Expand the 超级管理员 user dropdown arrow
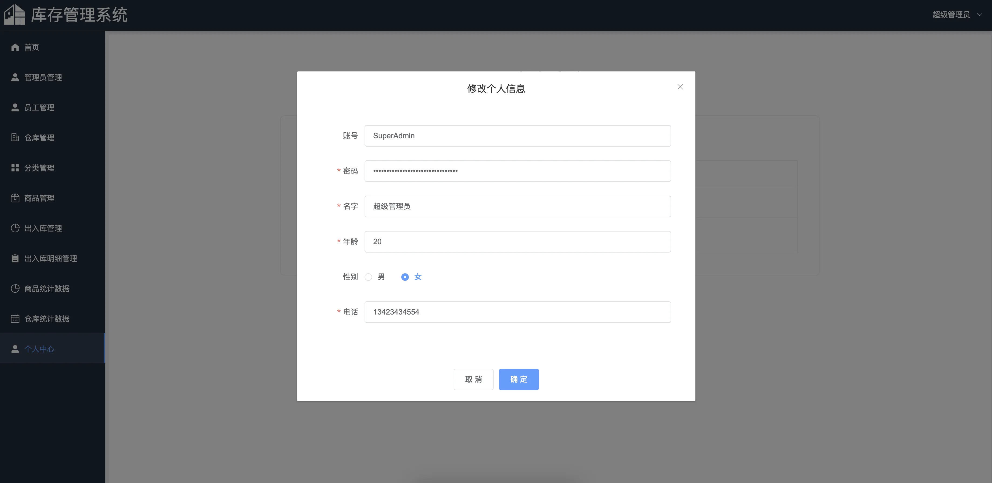This screenshot has width=992, height=483. point(980,15)
